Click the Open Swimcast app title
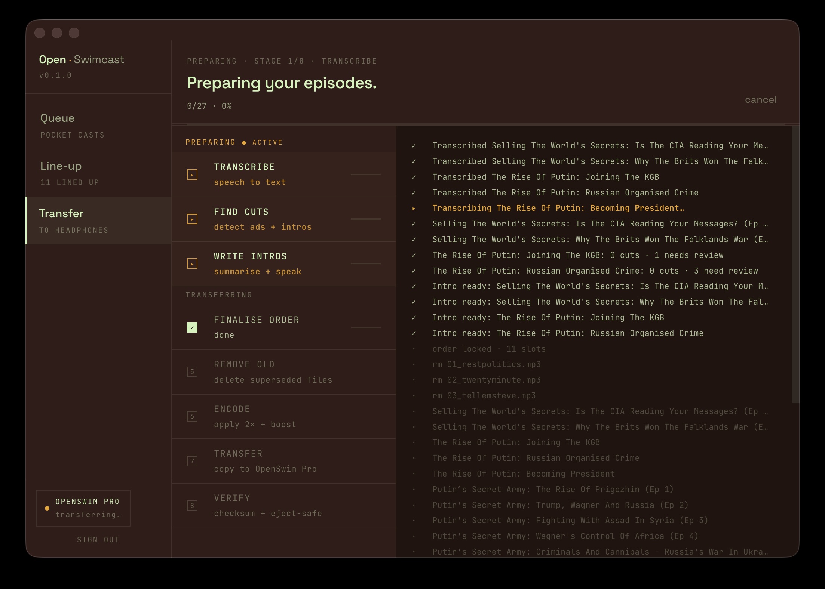825x589 pixels. point(82,59)
